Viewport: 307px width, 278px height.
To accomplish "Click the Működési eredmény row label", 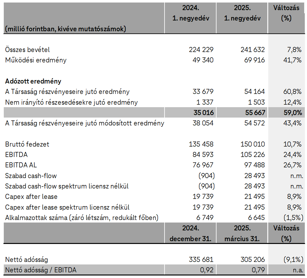I will (36, 60).
